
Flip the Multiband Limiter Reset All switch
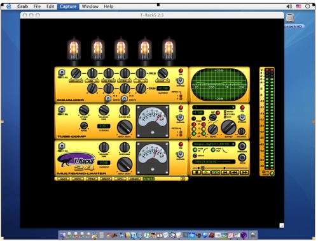[62, 146]
